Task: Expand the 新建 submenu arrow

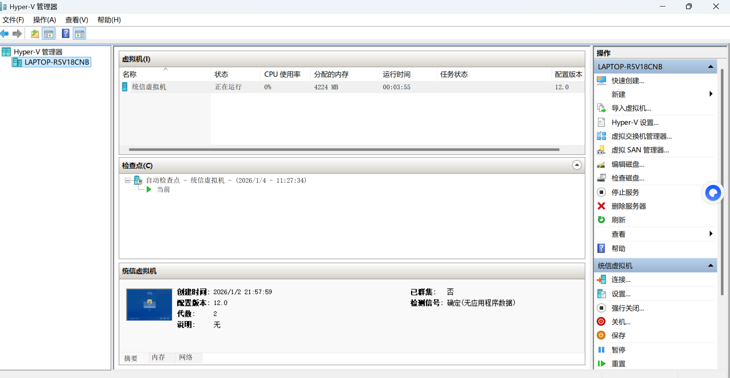Action: click(x=711, y=94)
